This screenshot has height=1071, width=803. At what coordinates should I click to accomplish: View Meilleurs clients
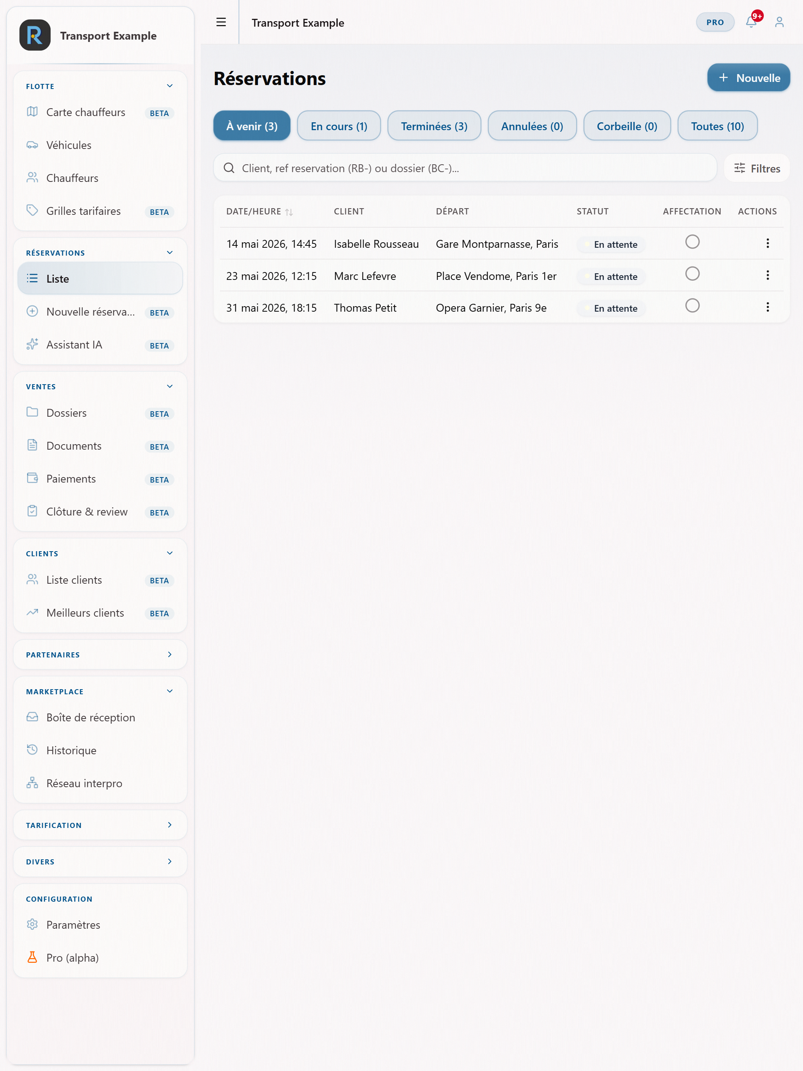click(100, 612)
